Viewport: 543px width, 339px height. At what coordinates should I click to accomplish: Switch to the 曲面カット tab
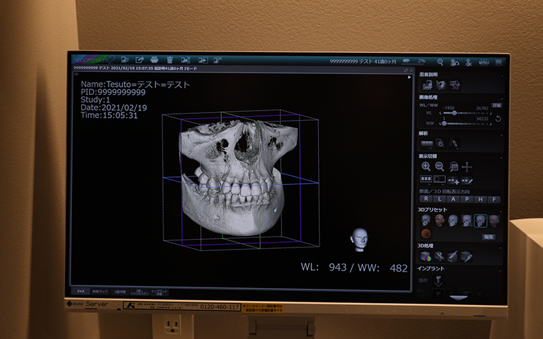coord(100,292)
